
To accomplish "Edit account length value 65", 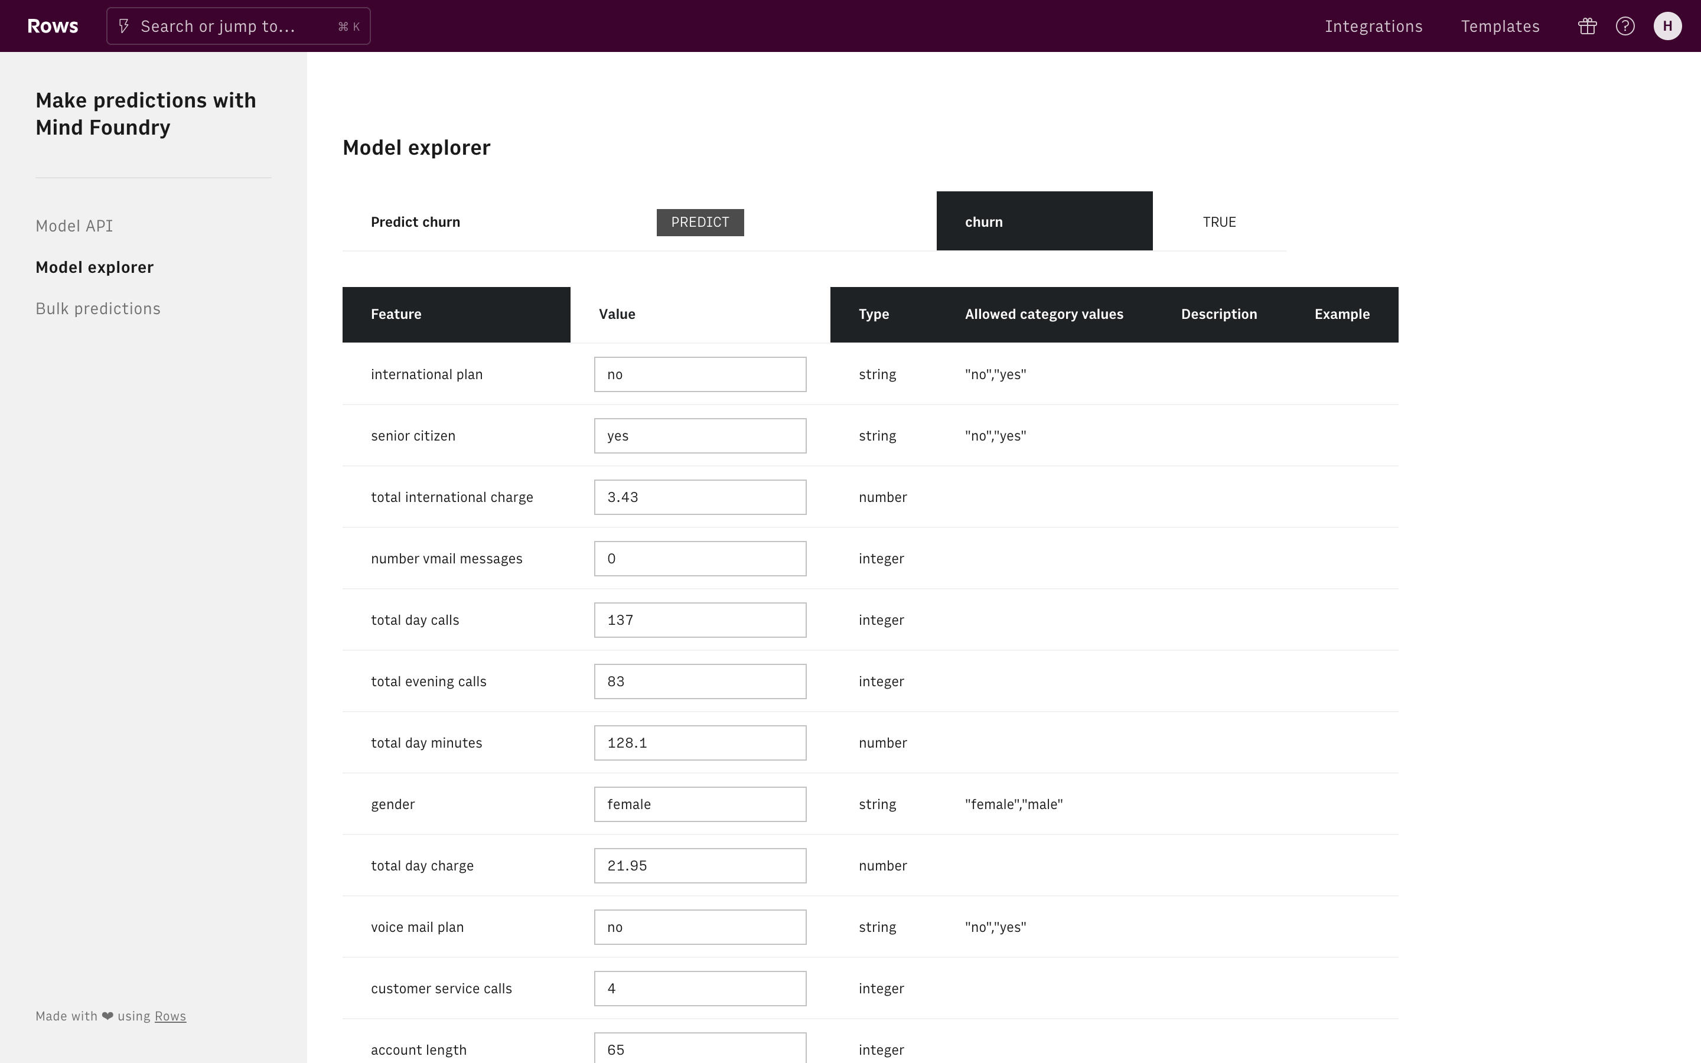I will [x=700, y=1049].
